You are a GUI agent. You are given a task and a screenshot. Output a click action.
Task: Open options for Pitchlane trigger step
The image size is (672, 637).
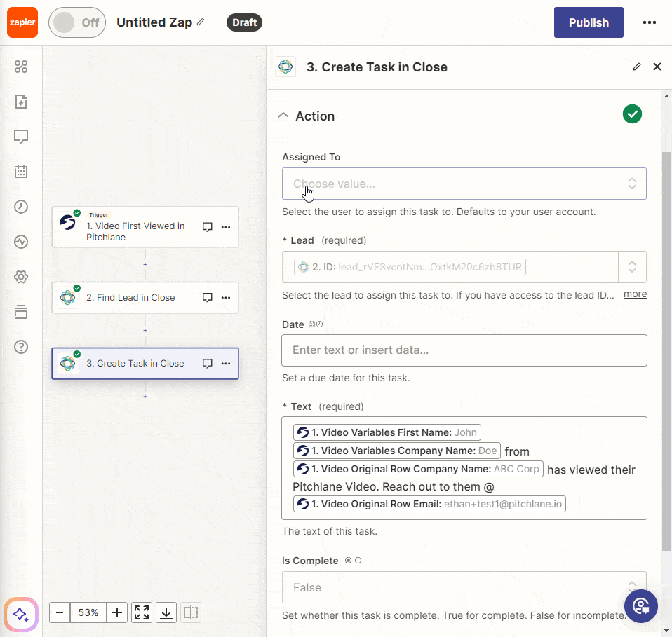click(226, 227)
